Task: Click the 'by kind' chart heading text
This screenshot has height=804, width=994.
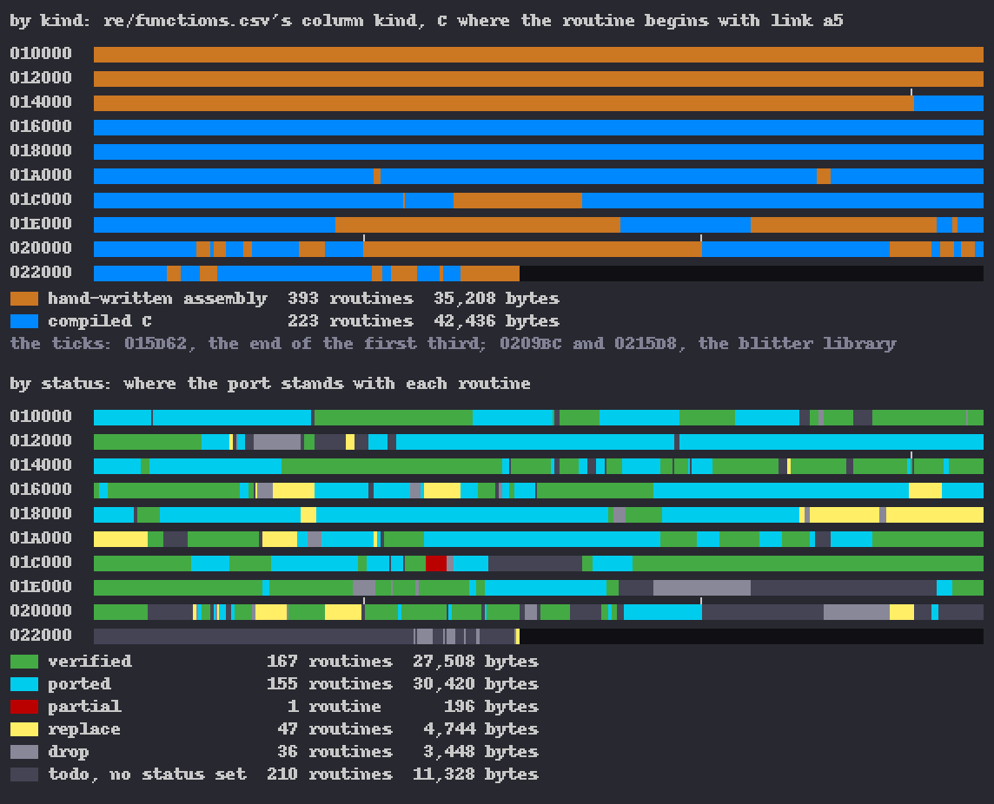Action: (426, 21)
